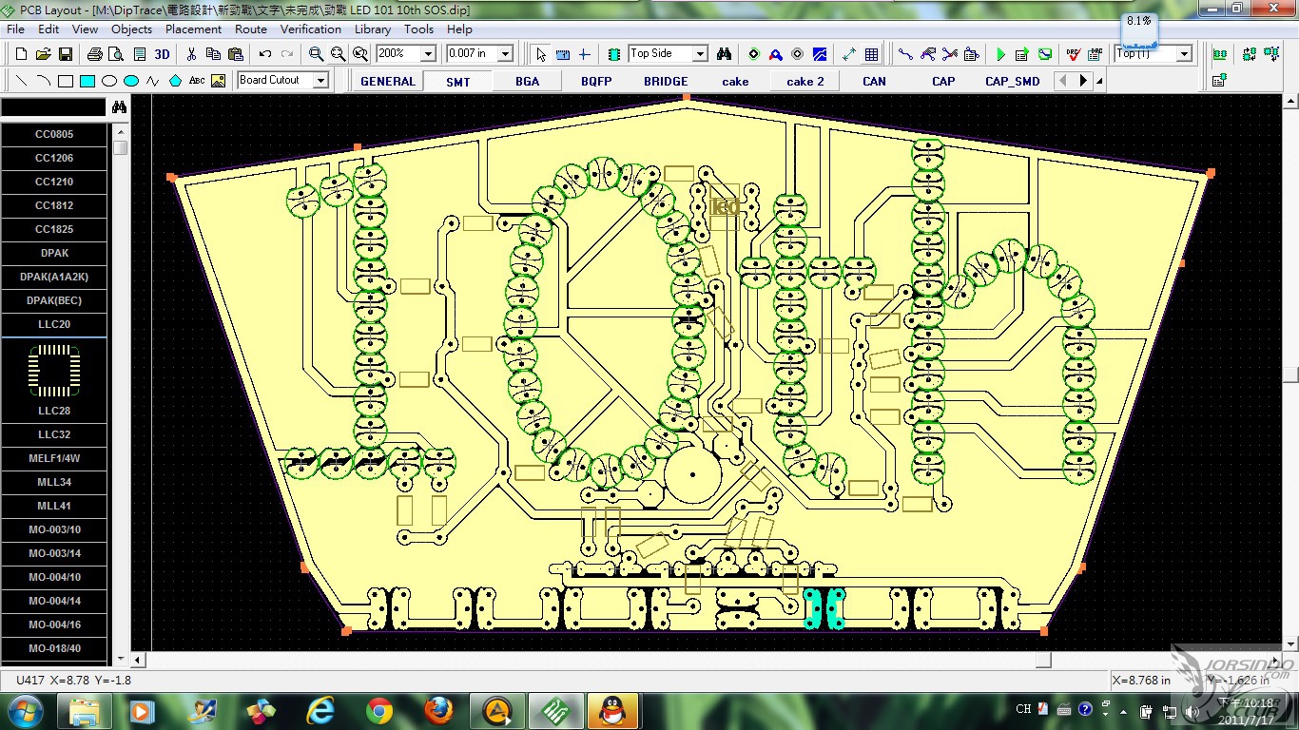Select the DPAK pattern entry
Screen dimensions: 1299x730
coord(54,253)
